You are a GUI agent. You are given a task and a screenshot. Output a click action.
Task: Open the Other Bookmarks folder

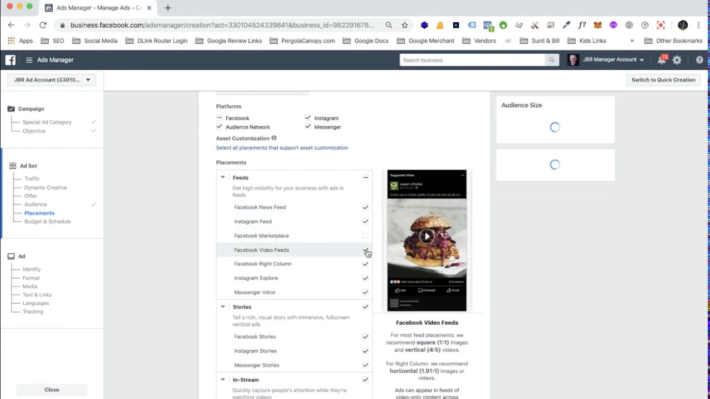[673, 40]
